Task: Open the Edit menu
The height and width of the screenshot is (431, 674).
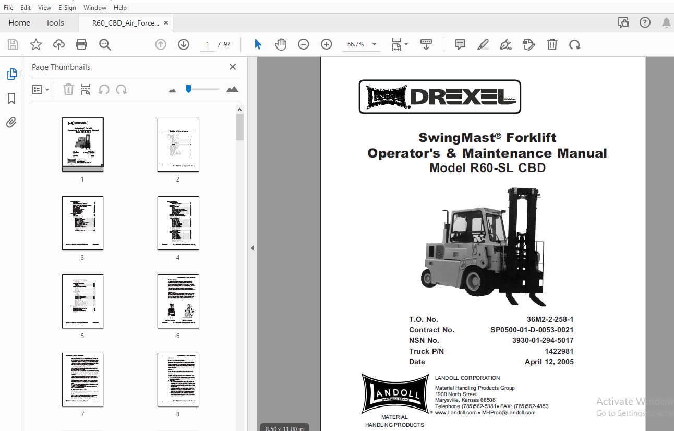Action: point(26,8)
